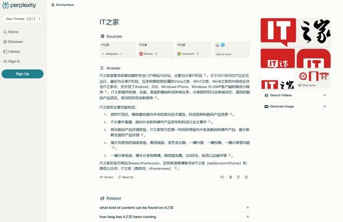The height and width of the screenshot is (222, 343).
Task: Click the view sources list icon
Action: (x=230, y=177)
